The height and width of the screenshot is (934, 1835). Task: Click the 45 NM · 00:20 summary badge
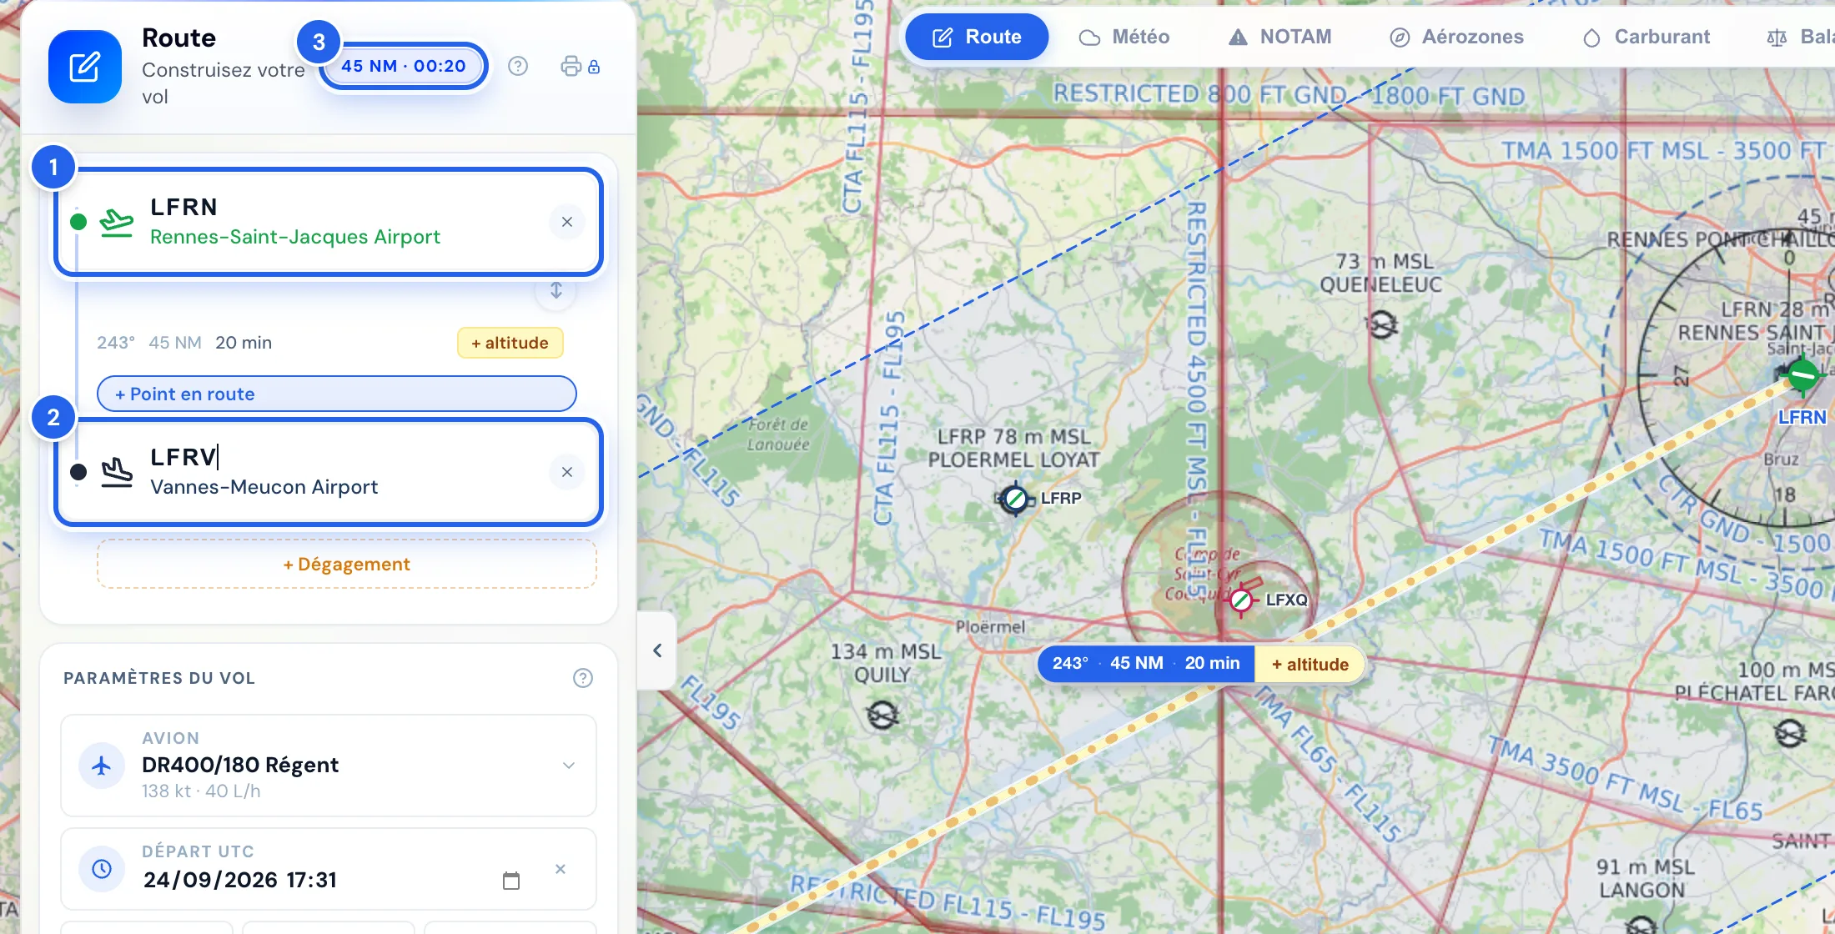coord(404,66)
